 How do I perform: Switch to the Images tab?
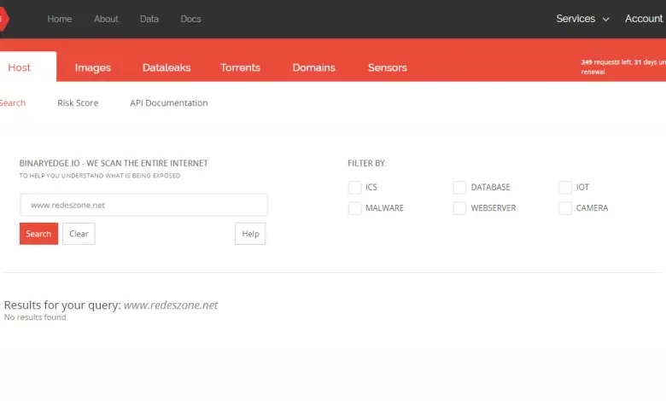coord(93,67)
